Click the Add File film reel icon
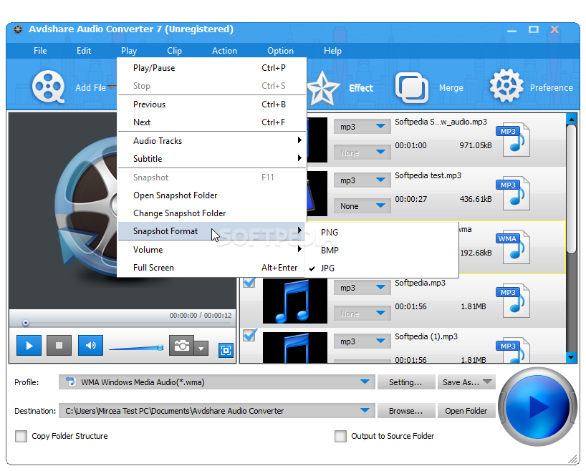The width and height of the screenshot is (586, 471). pyautogui.click(x=48, y=87)
